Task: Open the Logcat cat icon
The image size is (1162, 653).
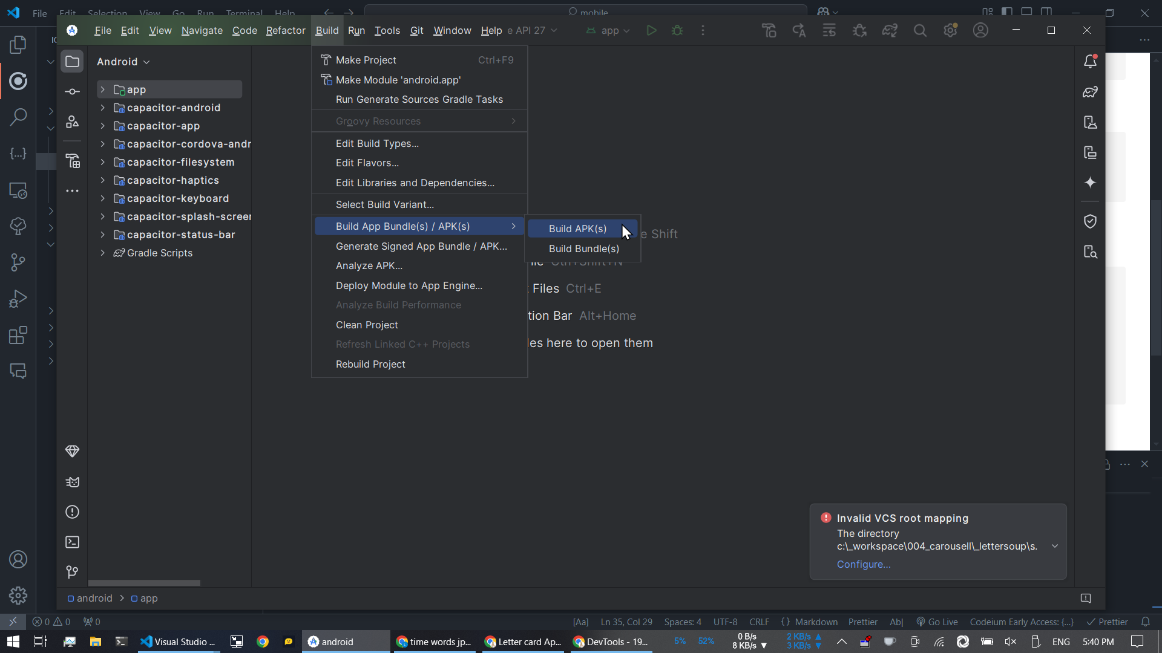Action: pos(72,482)
